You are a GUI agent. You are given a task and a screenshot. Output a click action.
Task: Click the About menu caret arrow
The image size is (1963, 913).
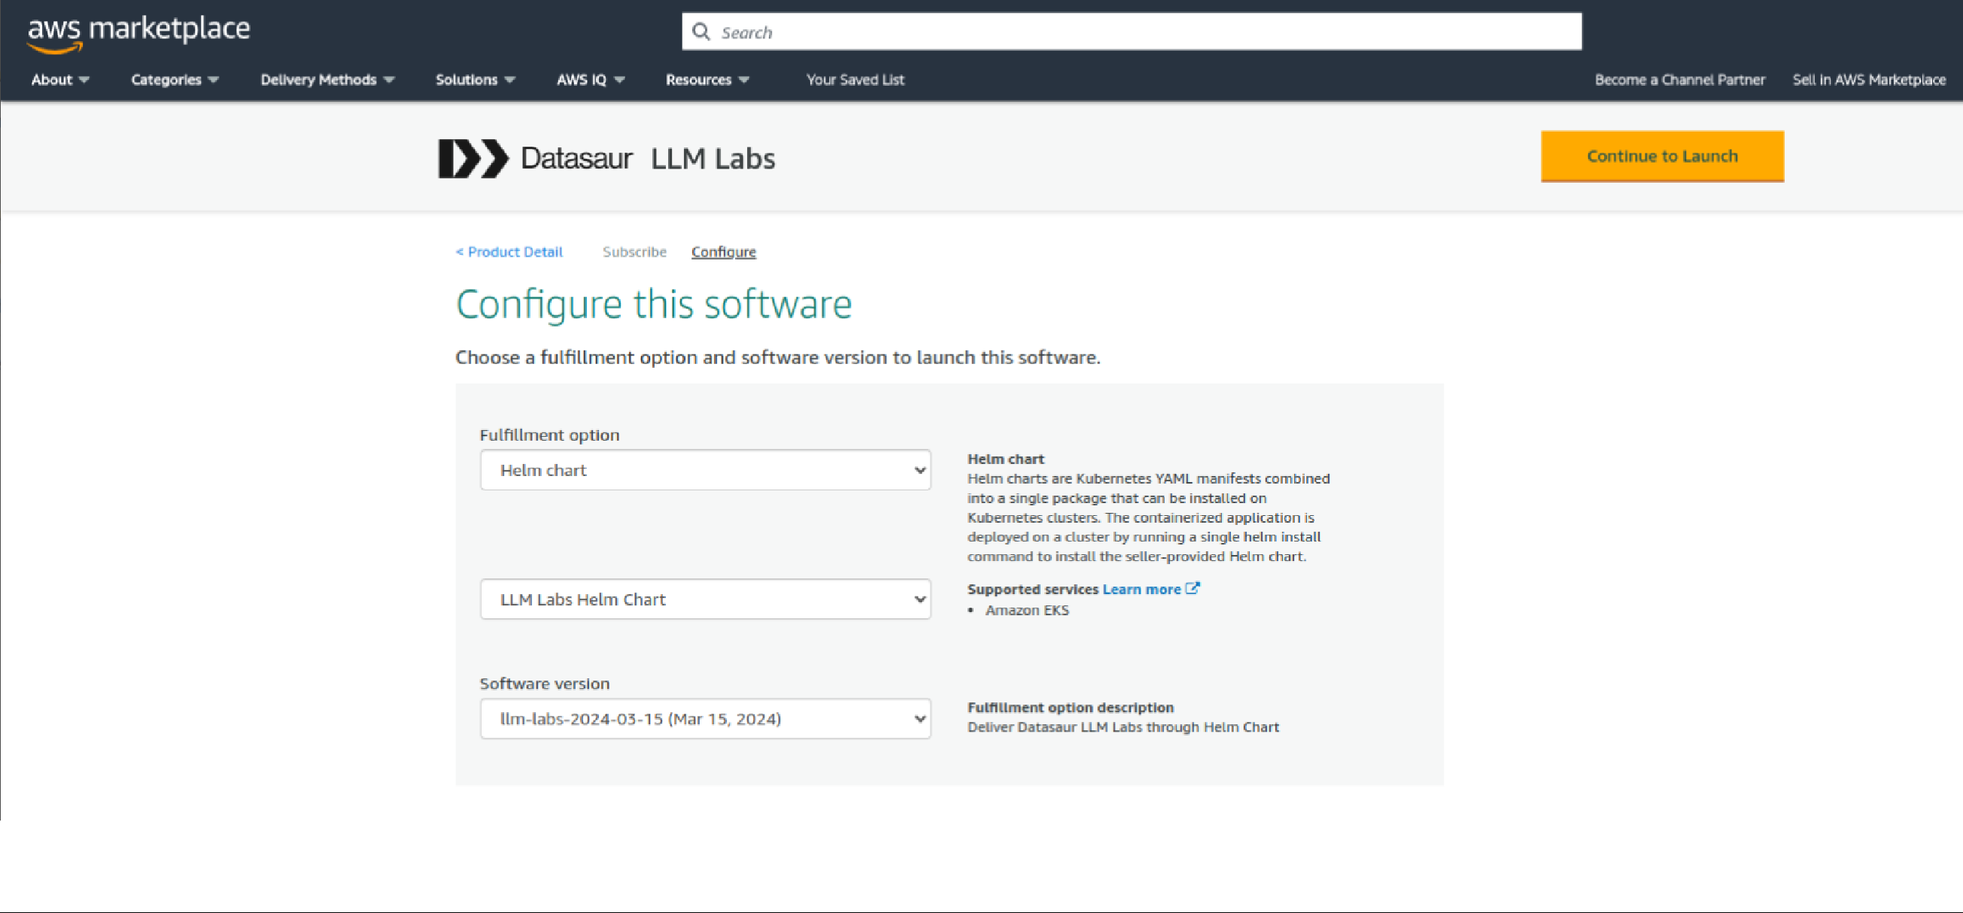pyautogui.click(x=84, y=79)
